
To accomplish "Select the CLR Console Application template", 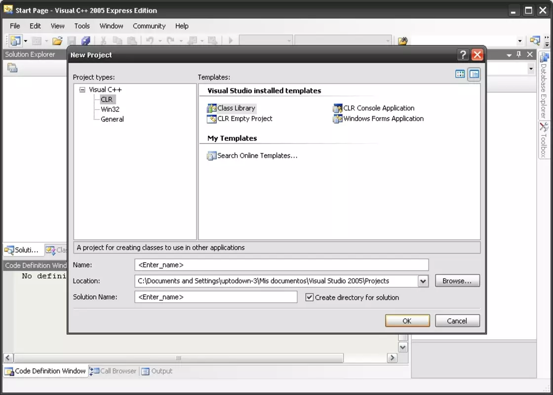I will [x=374, y=108].
